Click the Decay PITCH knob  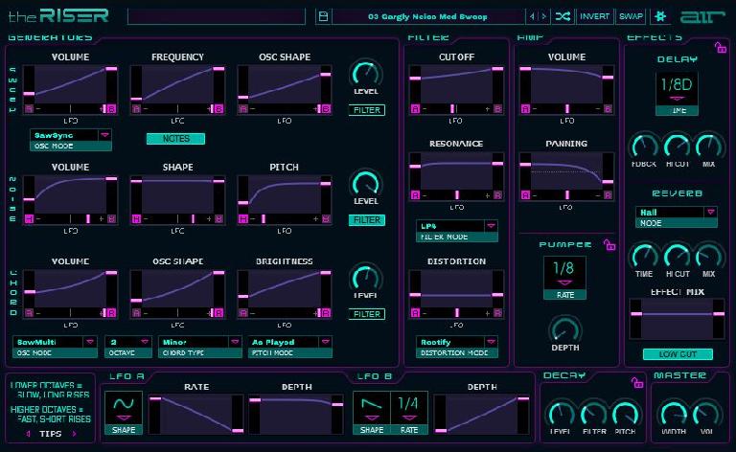click(626, 413)
